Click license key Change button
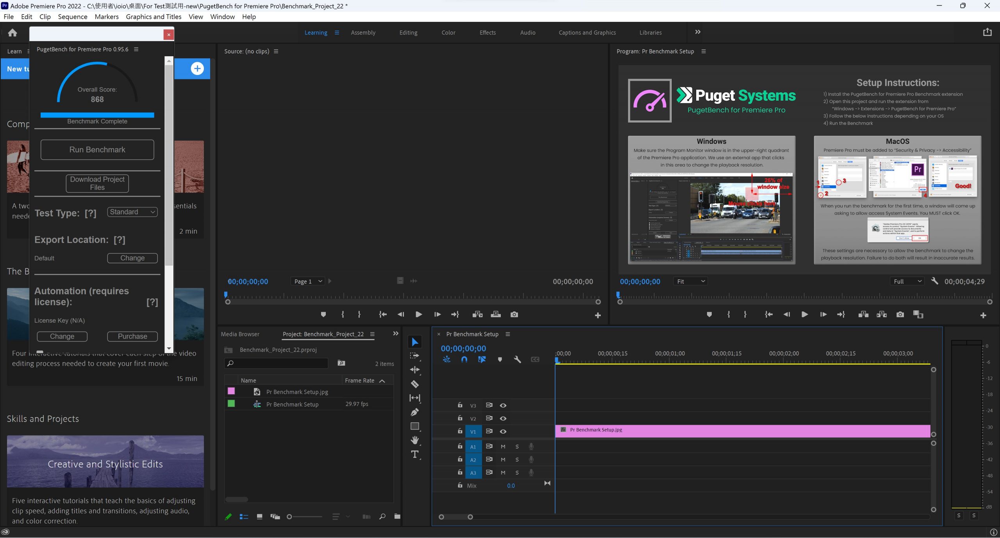The width and height of the screenshot is (1000, 538). [62, 337]
